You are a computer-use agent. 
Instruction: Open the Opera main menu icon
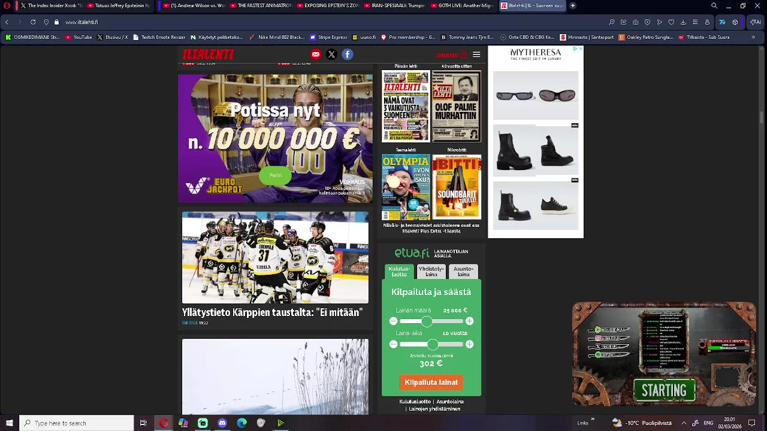7,5
